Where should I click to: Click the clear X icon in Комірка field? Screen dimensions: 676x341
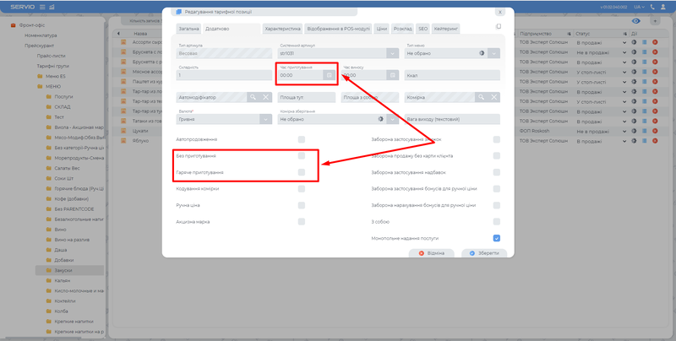click(495, 97)
